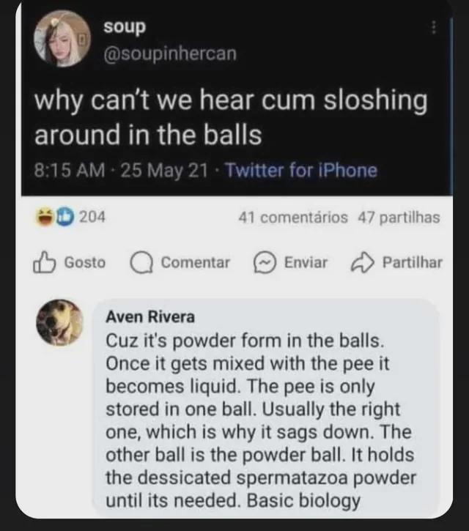Click the laughing Haha reaction emoji
The image size is (469, 531).
pos(43,217)
